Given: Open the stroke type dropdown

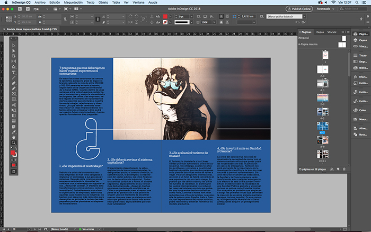Looking at the screenshot, I should [191, 22].
